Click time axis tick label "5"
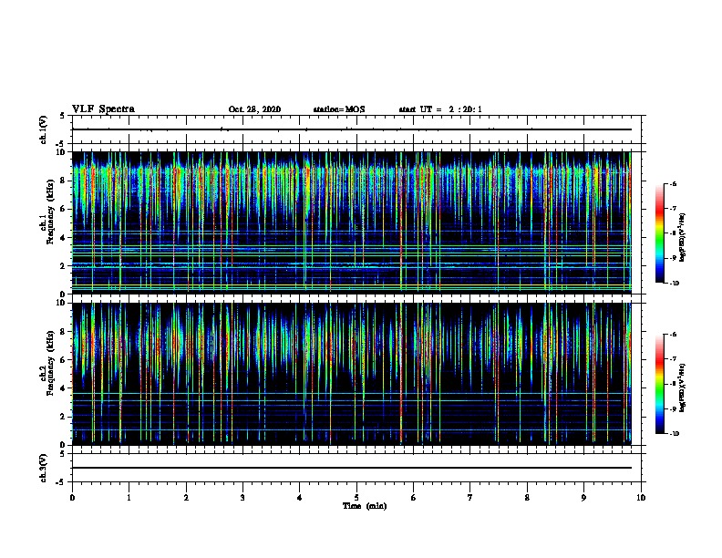Viewport: 722px width, 558px height. pyautogui.click(x=356, y=498)
